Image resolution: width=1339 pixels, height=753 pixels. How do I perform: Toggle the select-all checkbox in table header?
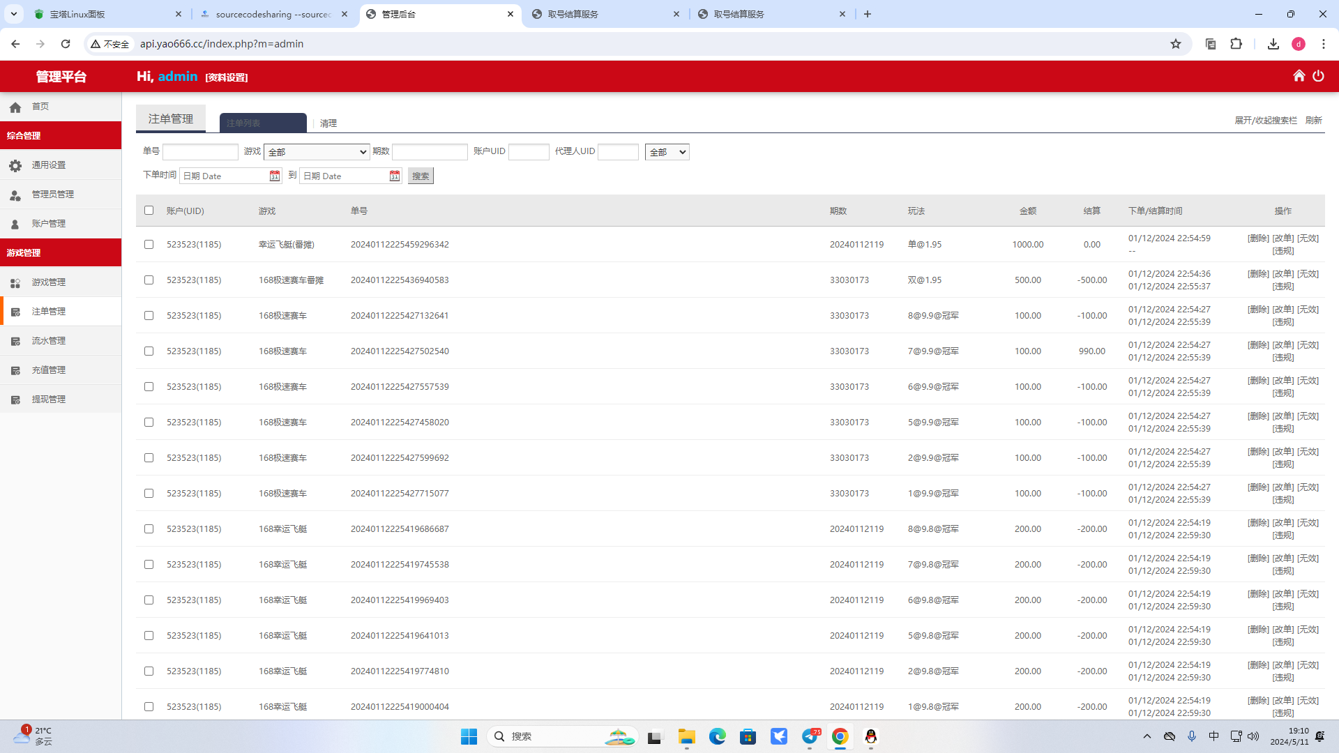[x=149, y=210]
